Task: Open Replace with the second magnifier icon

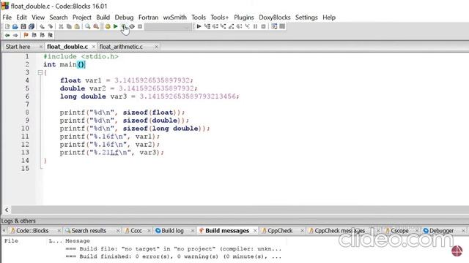Action: [x=96, y=26]
